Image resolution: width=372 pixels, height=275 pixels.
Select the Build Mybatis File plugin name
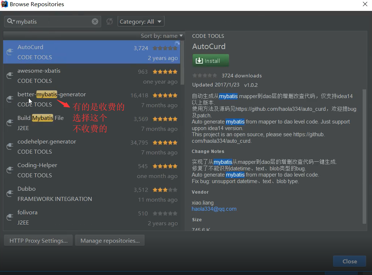(40, 118)
